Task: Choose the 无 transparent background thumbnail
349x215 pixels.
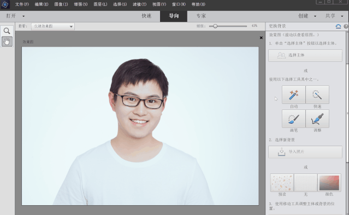Action: click(x=306, y=183)
